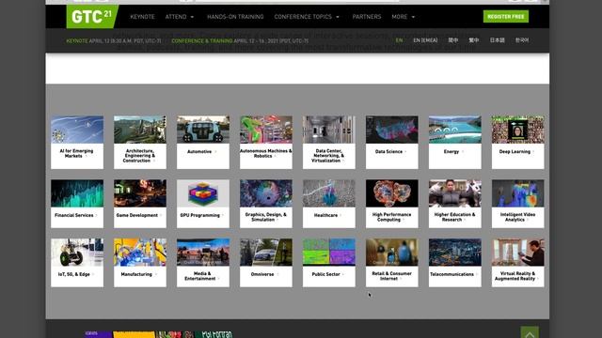602x338 pixels.
Task: Click the Game Development card label
Action: pos(137,215)
